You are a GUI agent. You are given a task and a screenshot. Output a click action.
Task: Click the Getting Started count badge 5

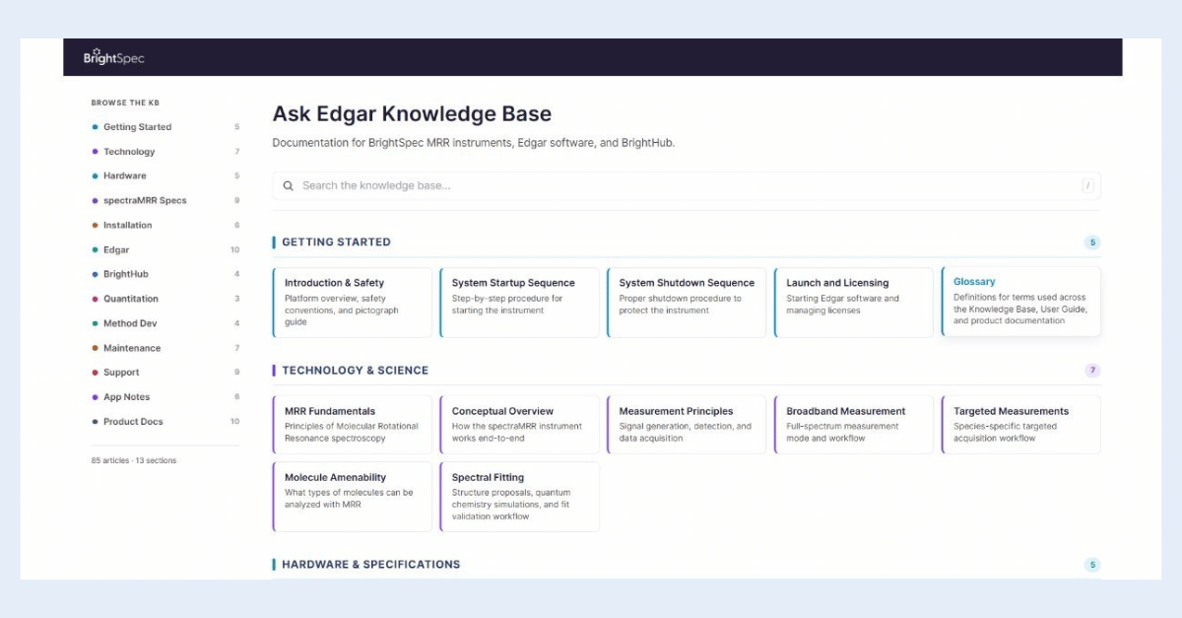(x=1092, y=242)
